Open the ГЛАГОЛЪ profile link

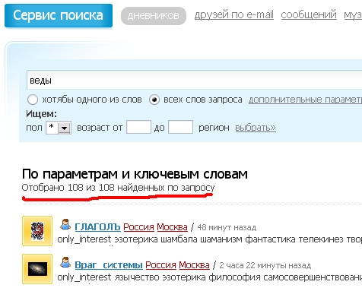[x=97, y=227]
